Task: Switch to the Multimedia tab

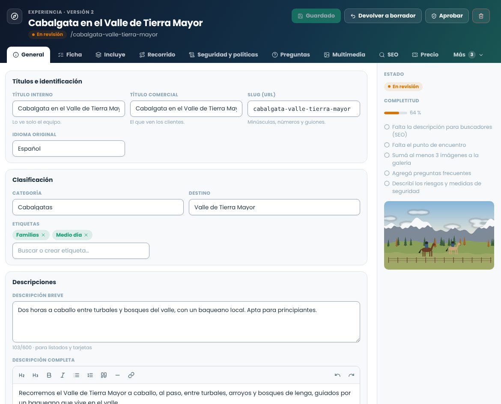Action: click(344, 55)
